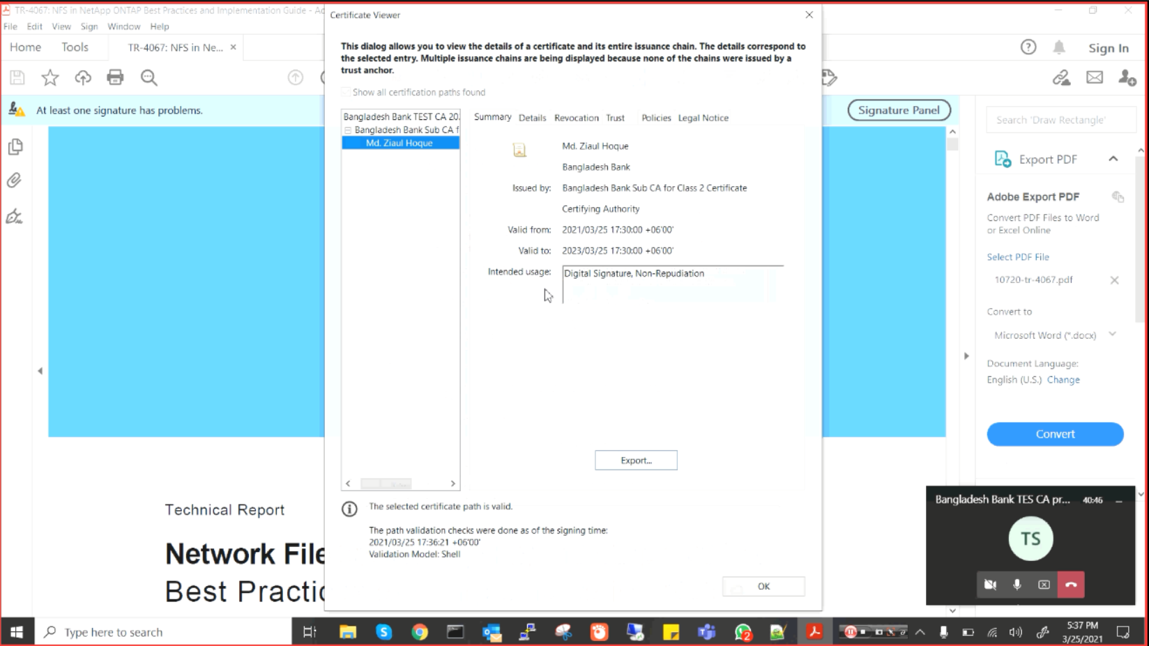Switch to the Trust tab

pos(615,118)
